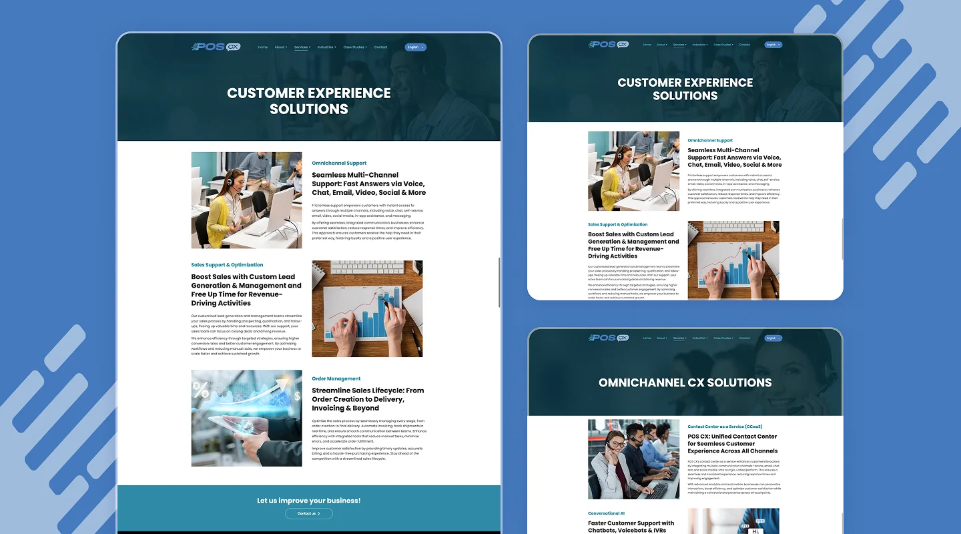This screenshot has height=534, width=961.
Task: Open the English language dropdown
Action: click(x=414, y=47)
